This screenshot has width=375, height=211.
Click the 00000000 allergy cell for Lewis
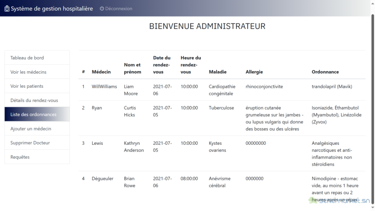point(256,143)
